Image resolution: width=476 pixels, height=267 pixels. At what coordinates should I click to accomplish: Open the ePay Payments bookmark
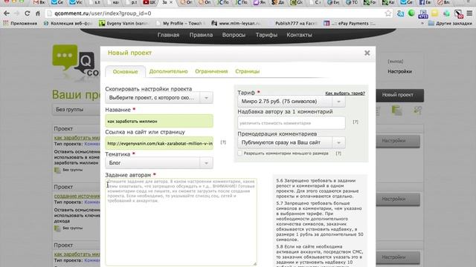coord(350,23)
